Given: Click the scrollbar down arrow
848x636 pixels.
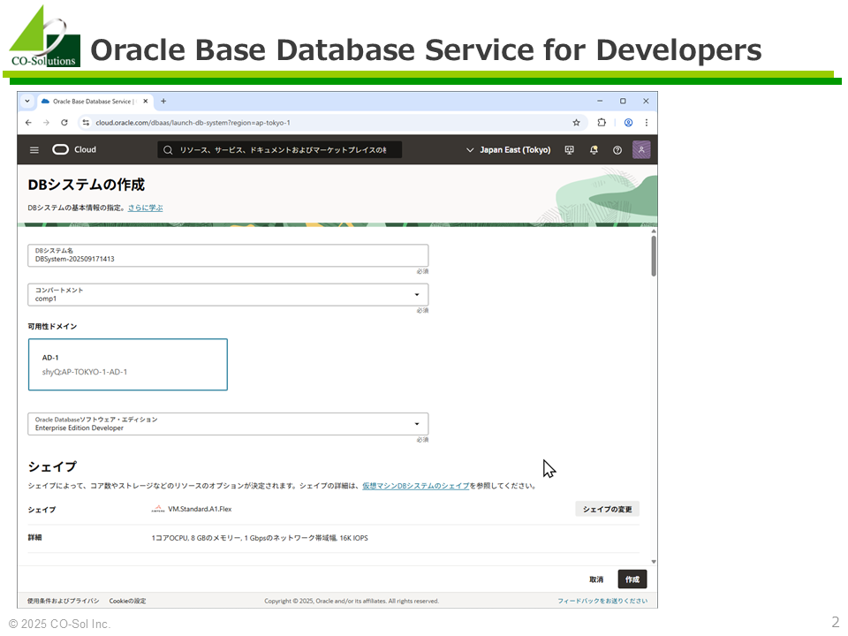Looking at the screenshot, I should (654, 562).
